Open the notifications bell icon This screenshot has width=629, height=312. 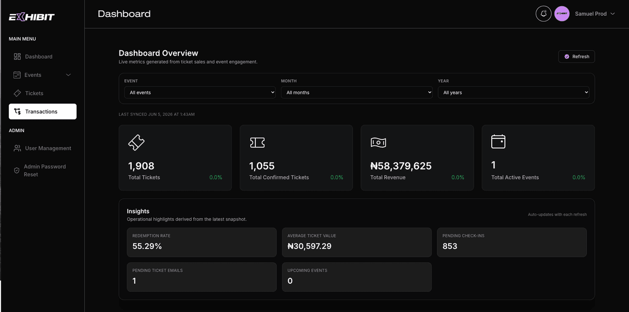(x=544, y=14)
